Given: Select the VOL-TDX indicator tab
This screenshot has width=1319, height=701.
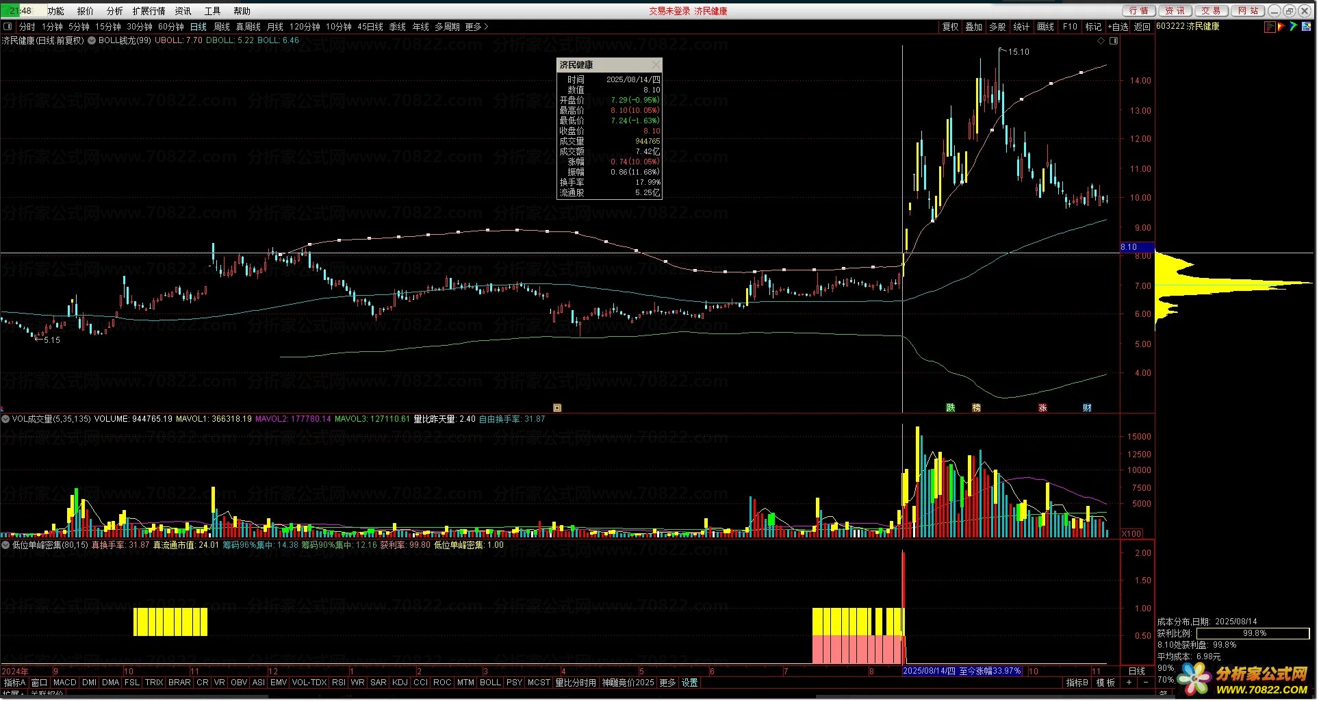Looking at the screenshot, I should click(309, 683).
